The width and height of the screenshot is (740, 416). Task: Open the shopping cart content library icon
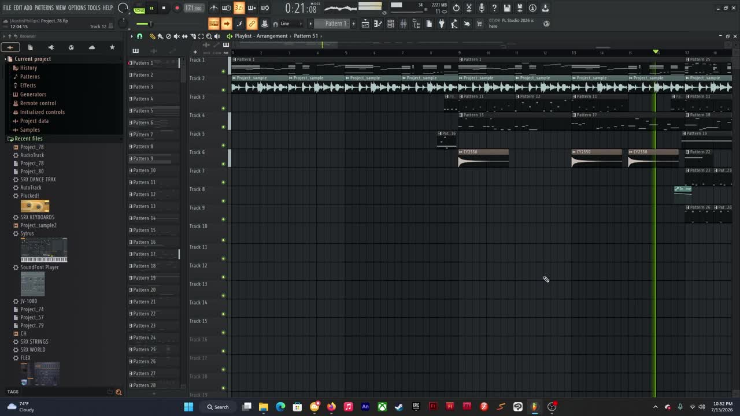point(479,24)
